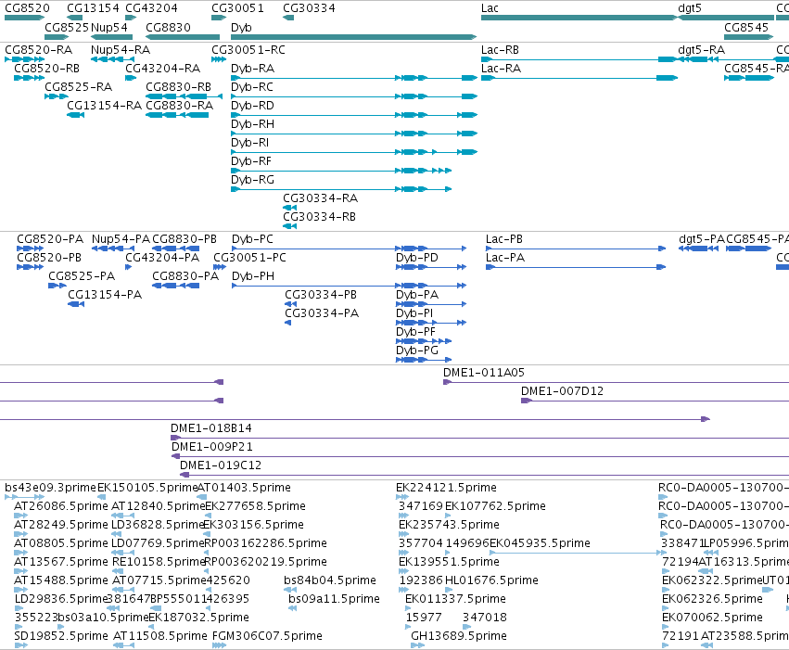
Task: Click EST EK235743.5prime
Action: tap(449, 525)
